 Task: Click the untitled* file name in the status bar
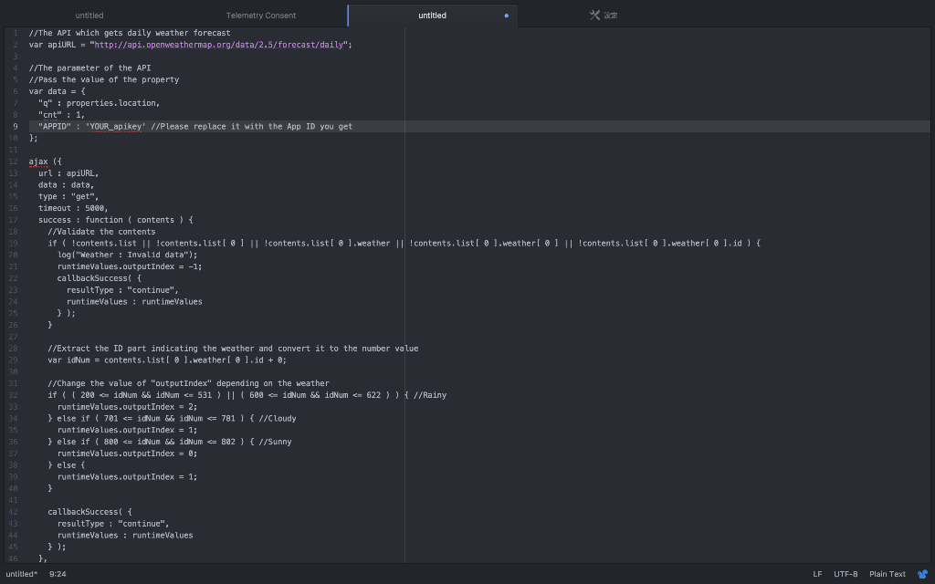pos(22,574)
